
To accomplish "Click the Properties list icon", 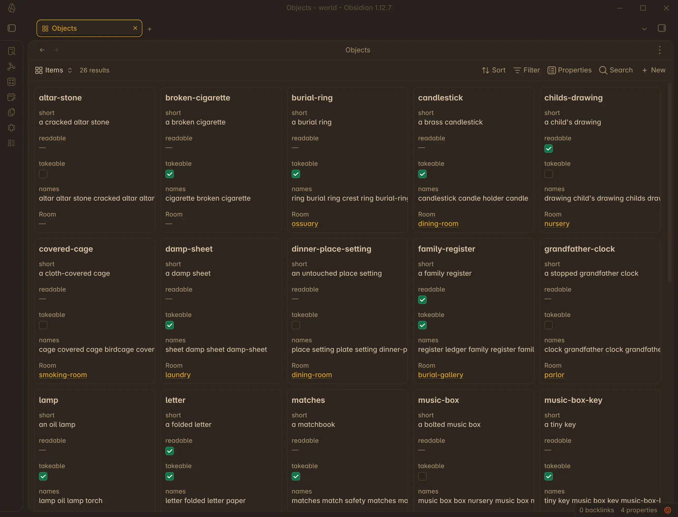I will tap(552, 70).
